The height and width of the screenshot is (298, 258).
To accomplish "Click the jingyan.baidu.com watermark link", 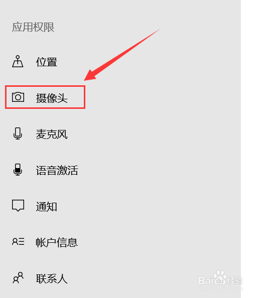I will (220, 288).
